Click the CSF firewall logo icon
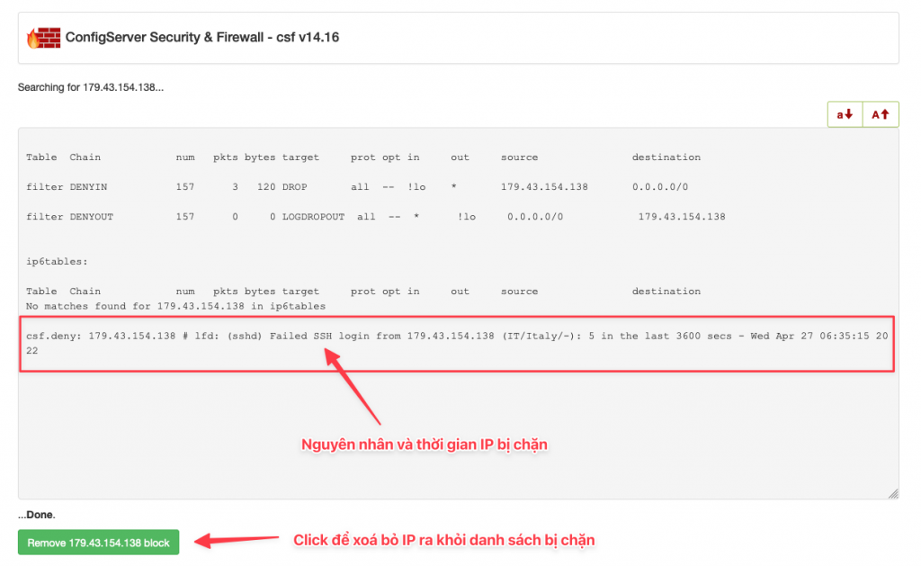Image resolution: width=921 pixels, height=566 pixels. 43,38
